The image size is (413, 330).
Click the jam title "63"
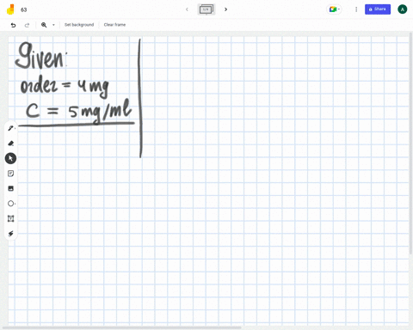[x=24, y=9]
